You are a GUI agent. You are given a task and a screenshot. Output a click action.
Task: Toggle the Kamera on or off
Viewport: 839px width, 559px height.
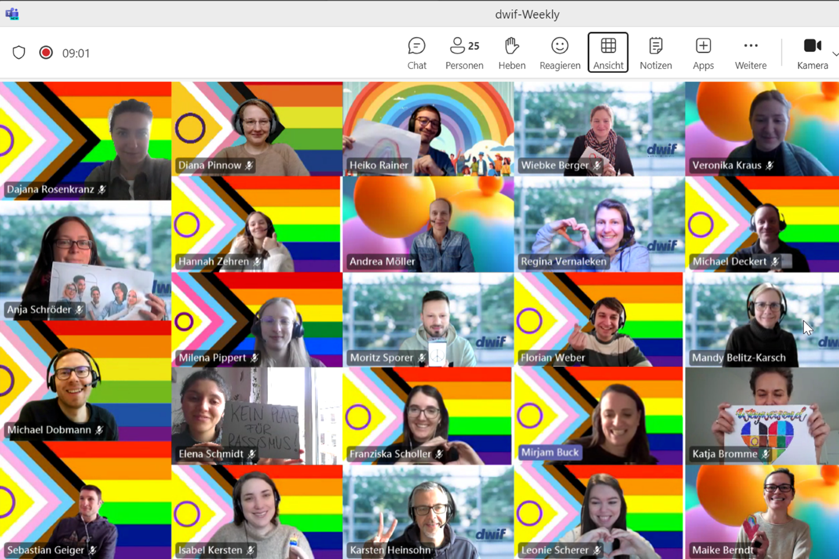click(x=812, y=53)
